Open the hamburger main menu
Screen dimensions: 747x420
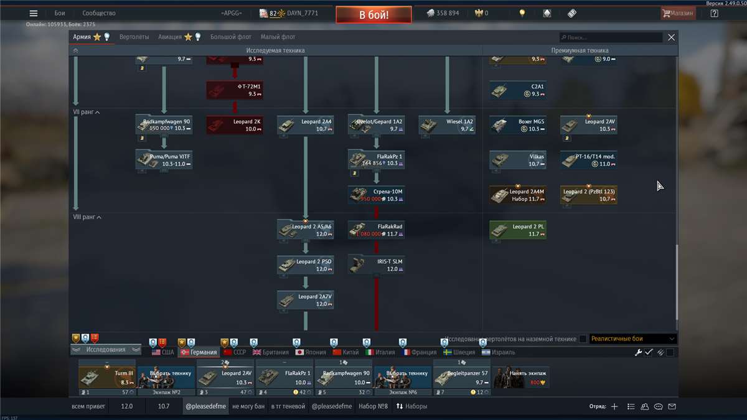tap(34, 13)
